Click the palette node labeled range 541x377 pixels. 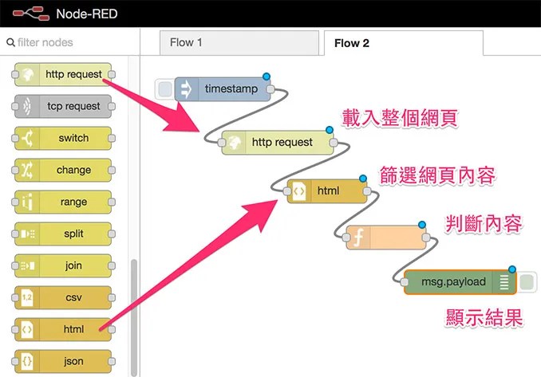pos(63,202)
